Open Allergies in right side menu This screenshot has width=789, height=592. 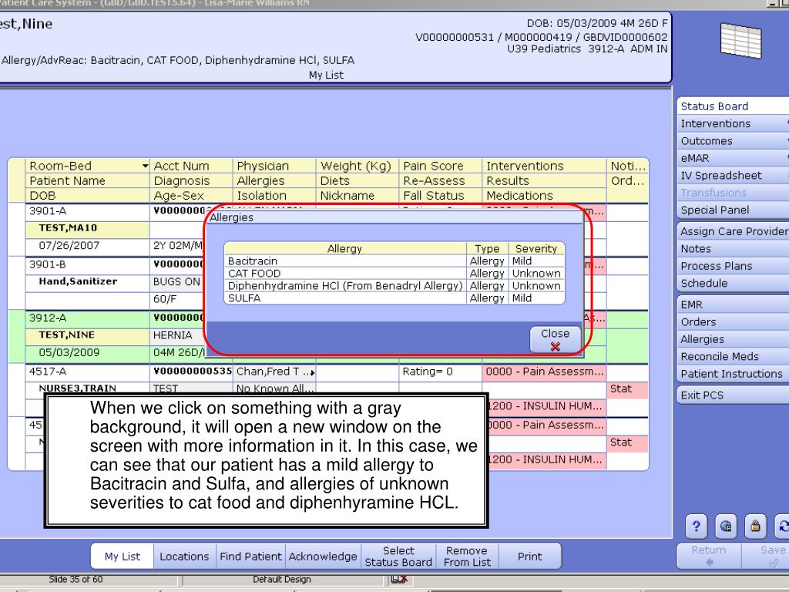732,339
